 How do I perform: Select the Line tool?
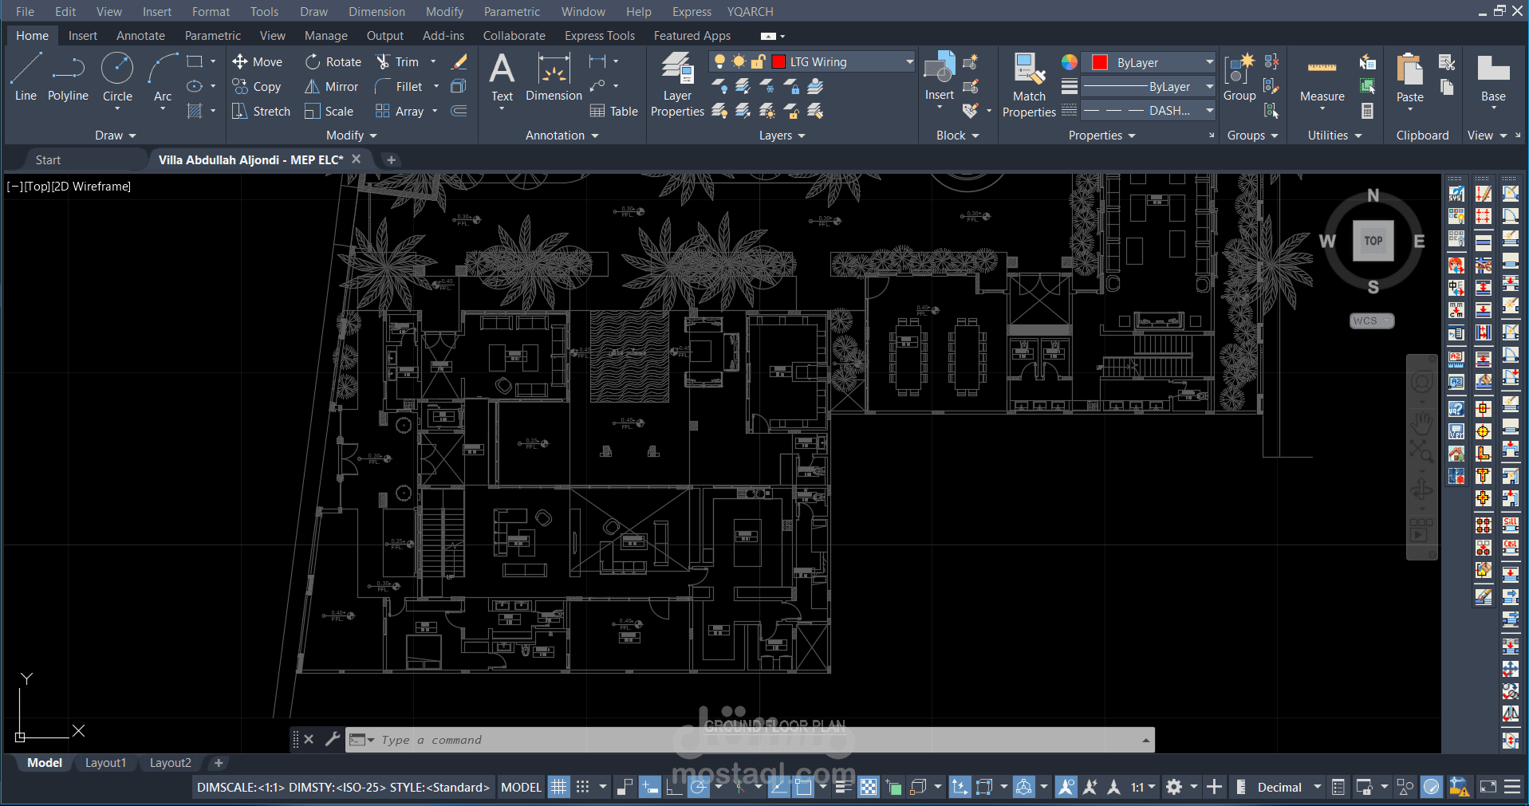(26, 77)
